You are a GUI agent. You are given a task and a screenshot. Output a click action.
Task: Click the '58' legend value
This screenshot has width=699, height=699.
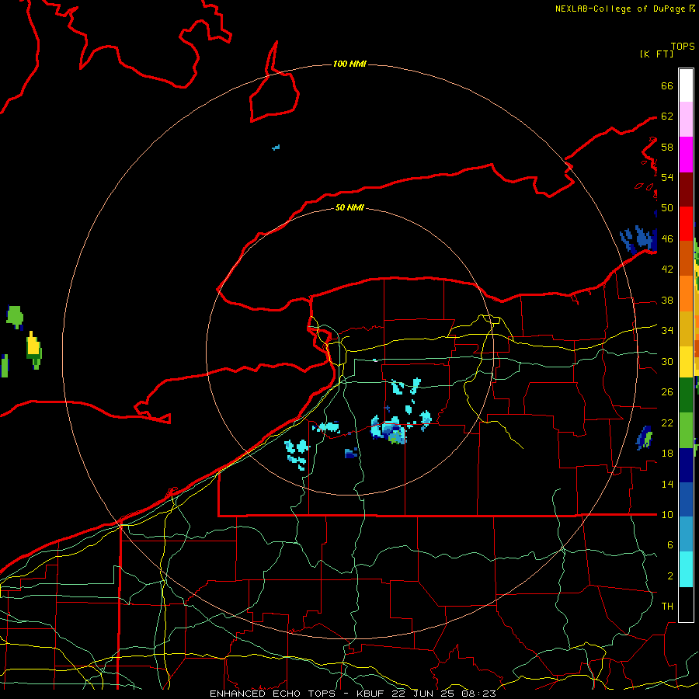click(667, 147)
